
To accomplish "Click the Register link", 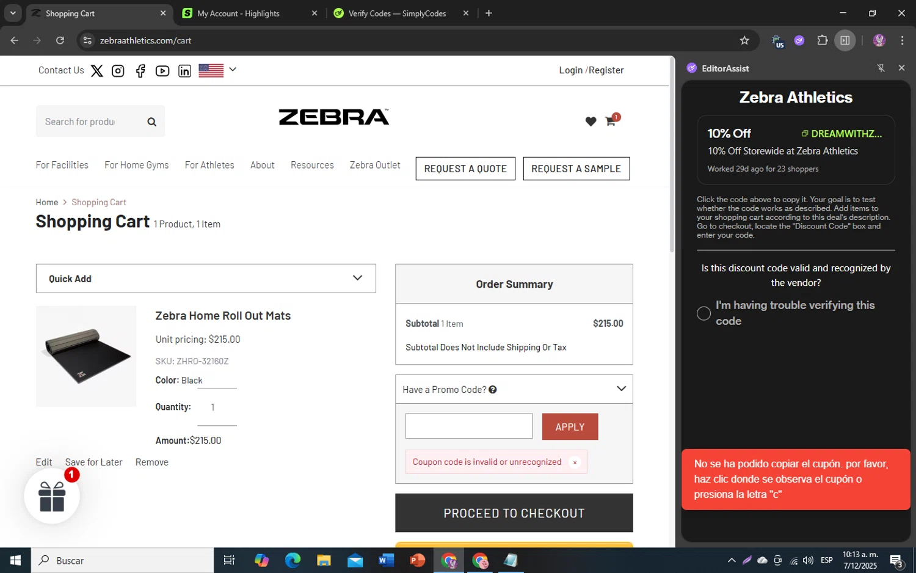I will 606,70.
